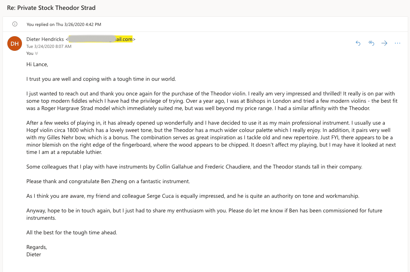This screenshot has height=272, width=410.
Task: Click the line All the best for the tough time ahead
Action: [72, 233]
